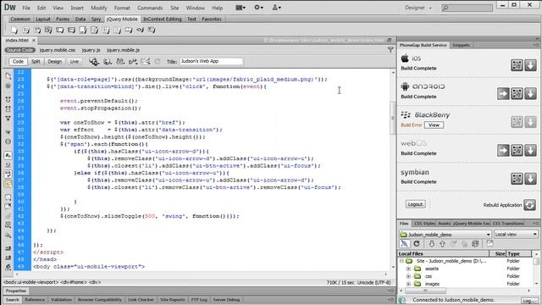The height and width of the screenshot is (305, 542).
Task: Expand the Properties panel
Action: [x=16, y=291]
